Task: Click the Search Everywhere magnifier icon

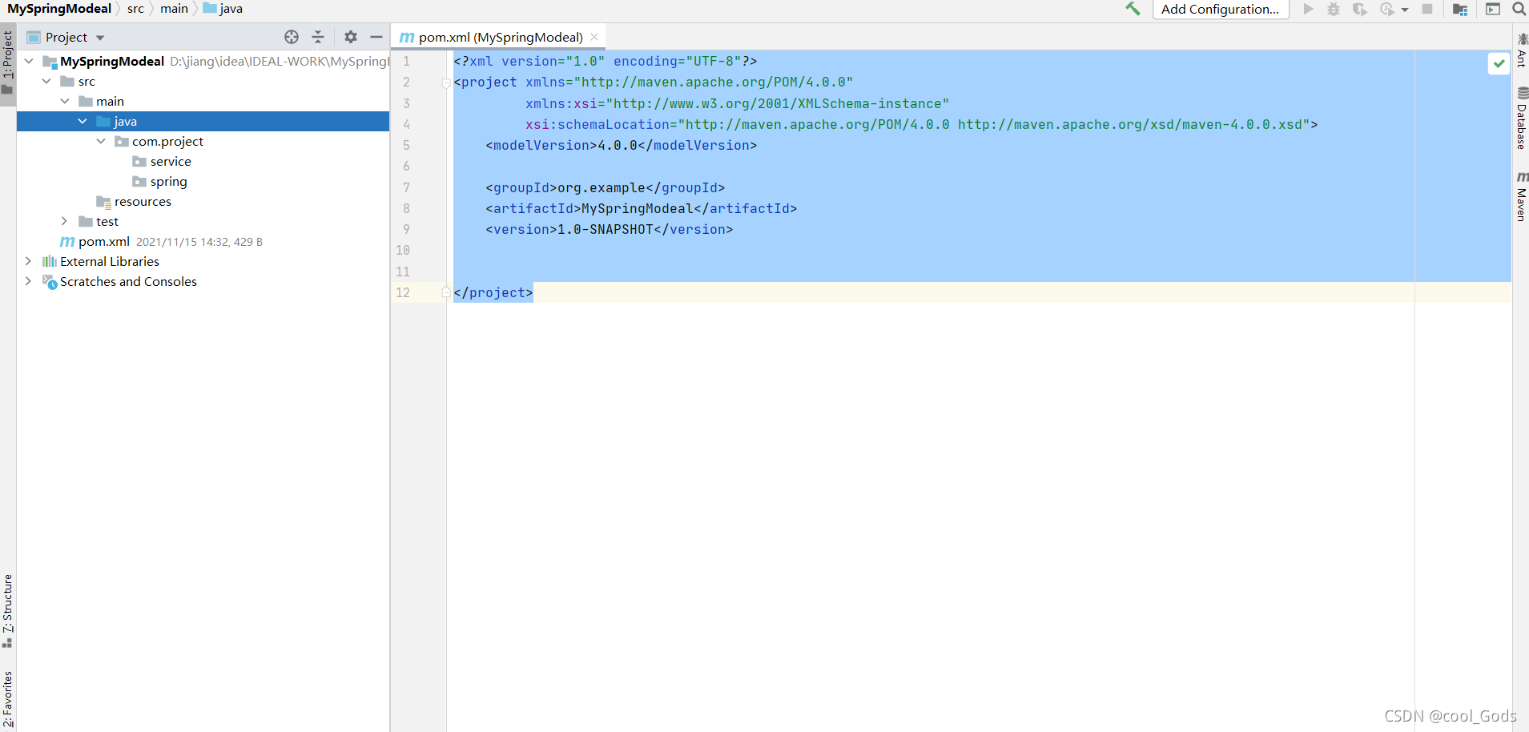Action: 1519,9
